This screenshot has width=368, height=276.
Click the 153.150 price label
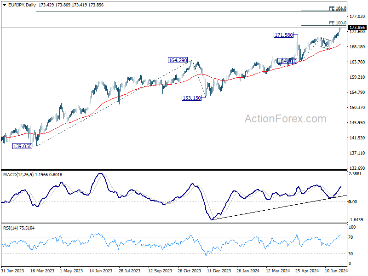point(191,98)
